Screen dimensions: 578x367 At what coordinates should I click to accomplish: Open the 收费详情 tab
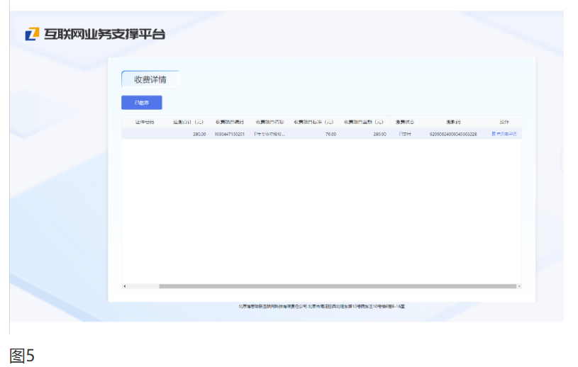click(x=150, y=79)
